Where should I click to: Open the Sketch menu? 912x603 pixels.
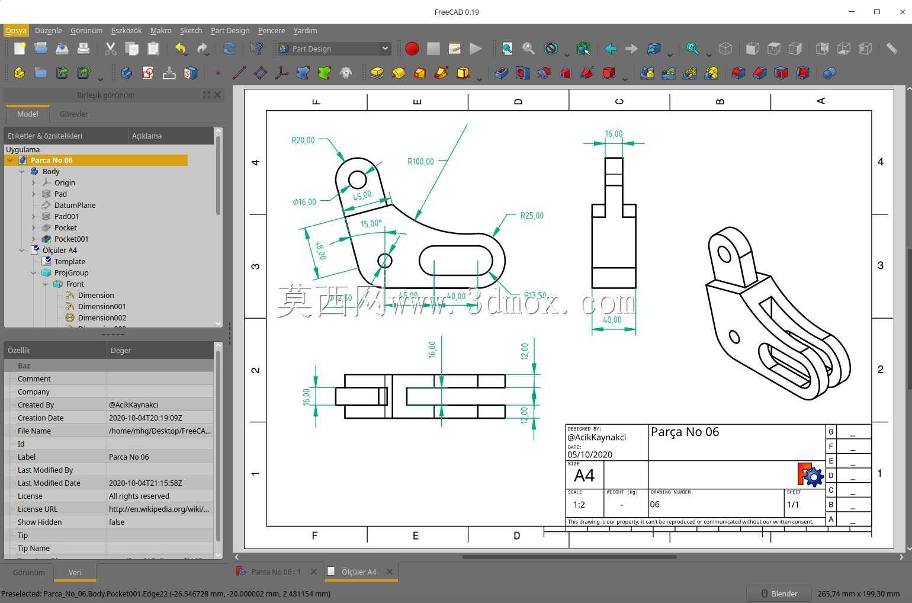pyautogui.click(x=191, y=30)
